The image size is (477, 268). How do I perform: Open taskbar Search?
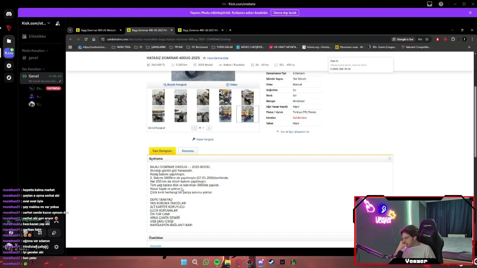click(195, 262)
